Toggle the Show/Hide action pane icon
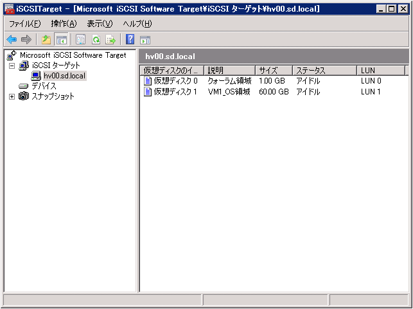This screenshot has height=309, width=413. (x=145, y=40)
